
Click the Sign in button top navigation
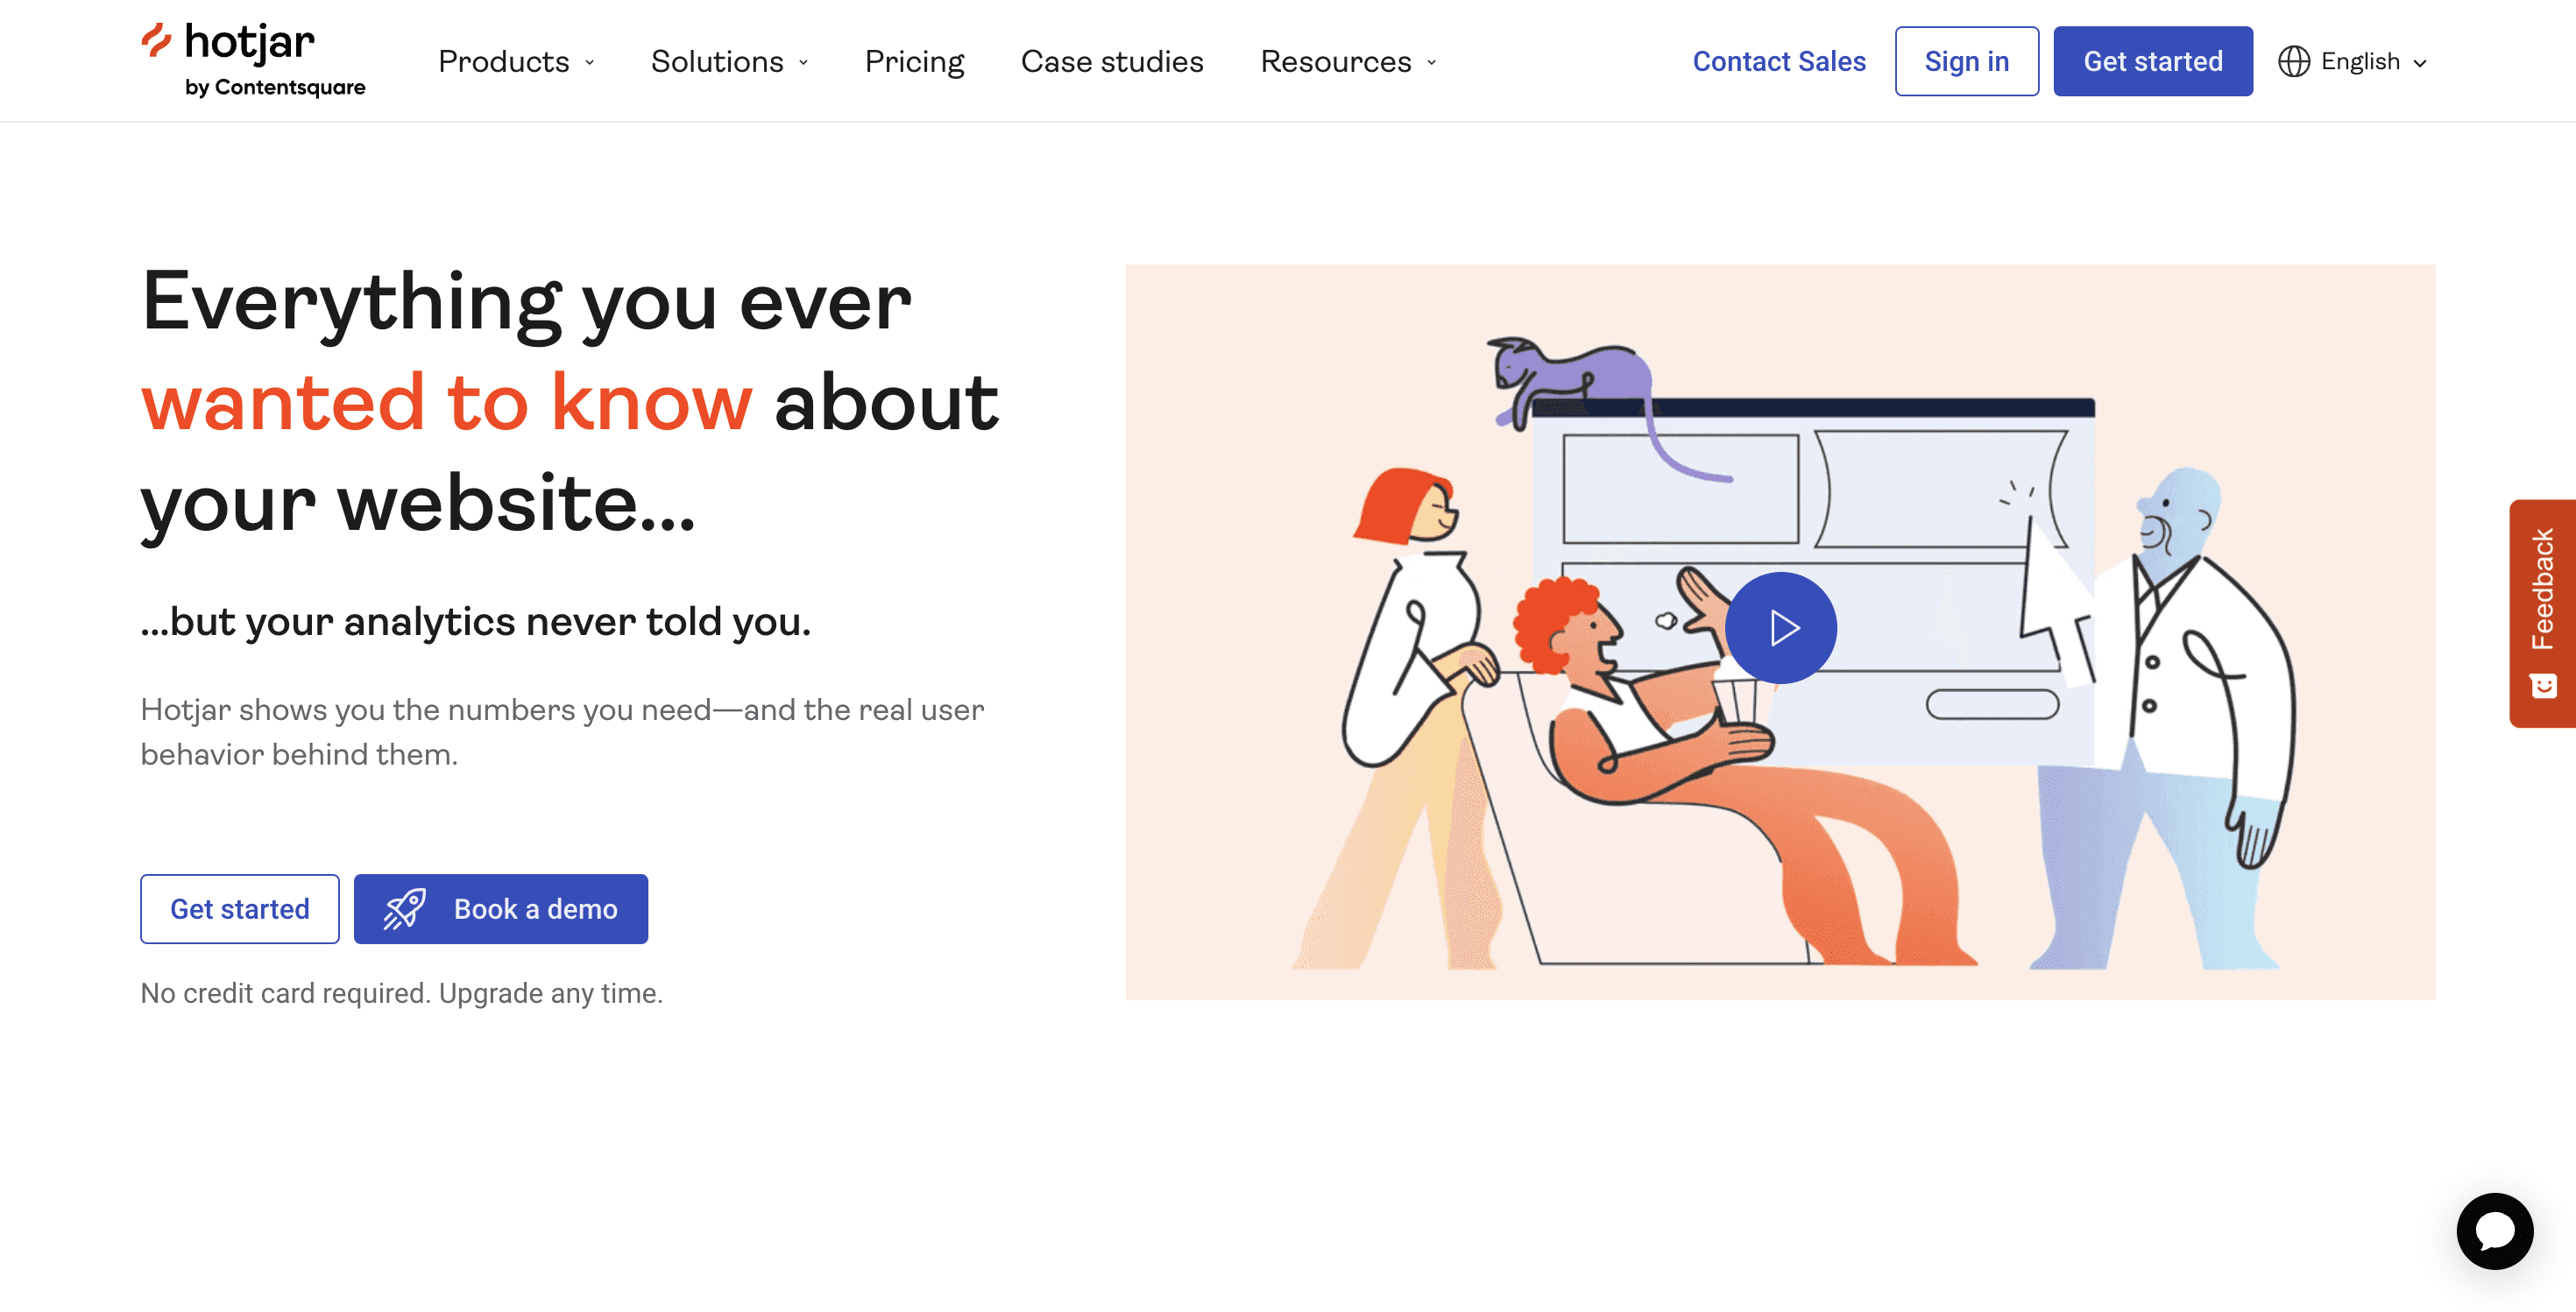point(1967,60)
